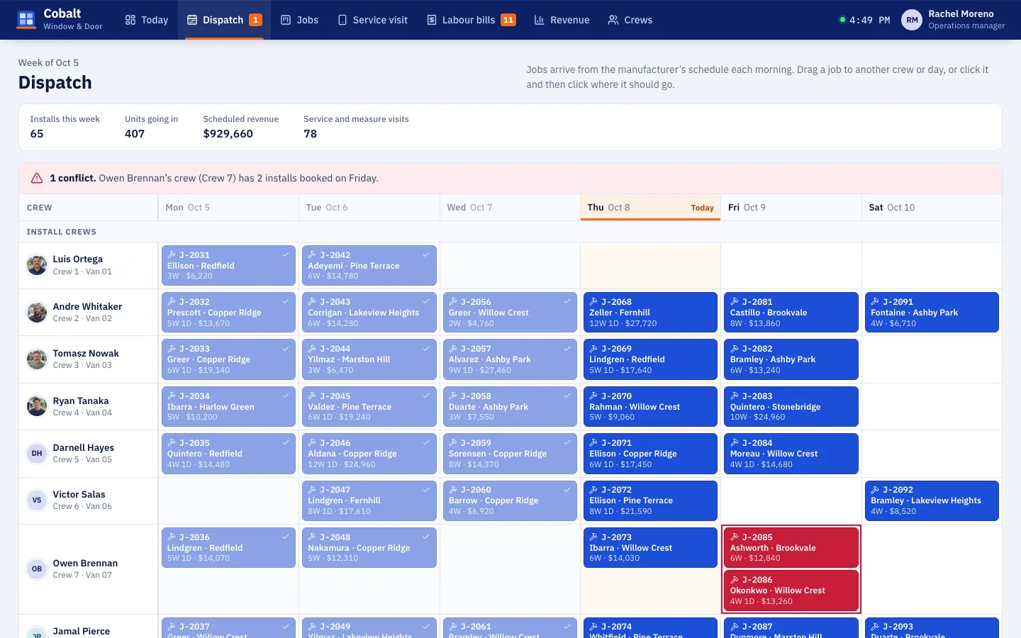This screenshot has width=1021, height=638.
Task: Click Owen Brennan OB avatar
Action: (37, 569)
